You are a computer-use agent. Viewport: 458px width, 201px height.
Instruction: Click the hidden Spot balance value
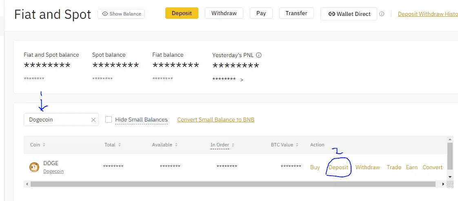[x=116, y=65]
